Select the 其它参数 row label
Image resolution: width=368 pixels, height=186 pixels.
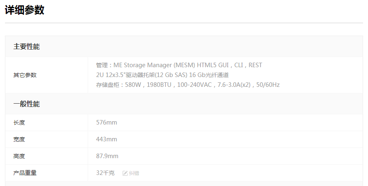25,75
